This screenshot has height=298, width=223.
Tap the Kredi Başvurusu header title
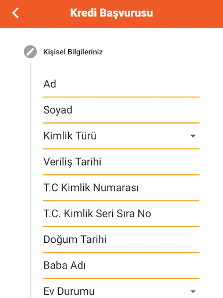click(111, 13)
